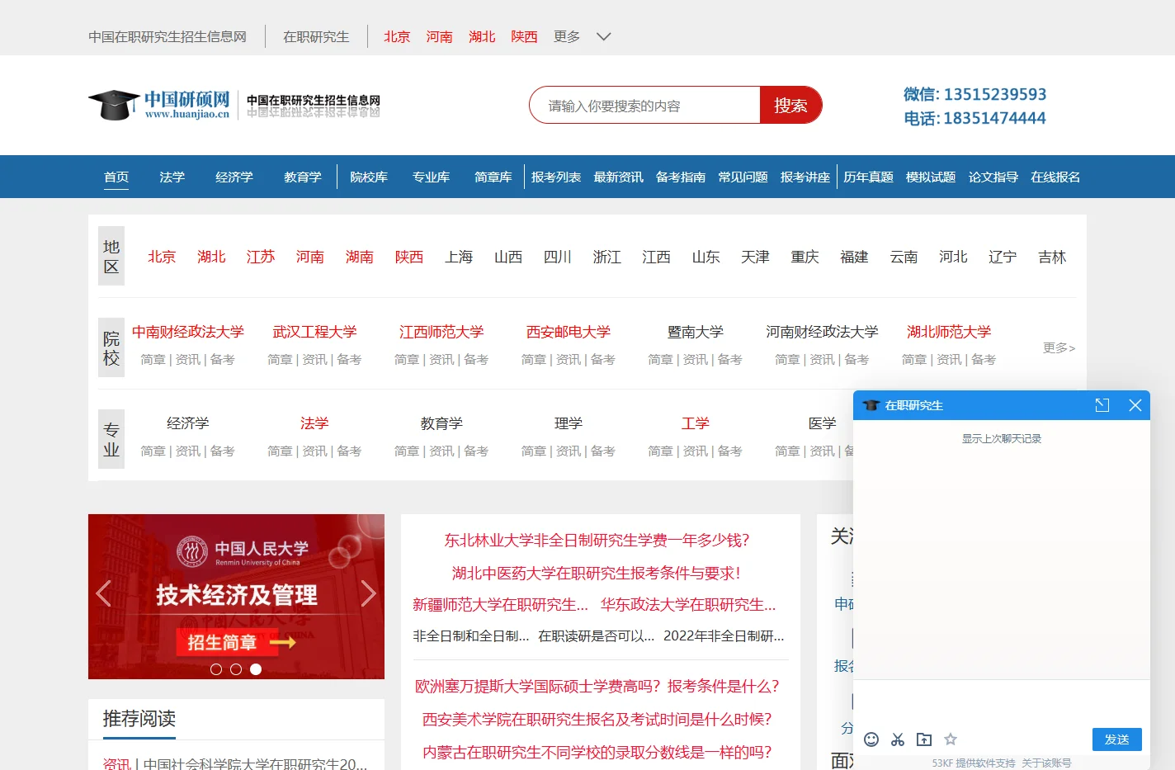Open 武汉工程大学 school link
The image size is (1175, 770).
[x=315, y=332]
